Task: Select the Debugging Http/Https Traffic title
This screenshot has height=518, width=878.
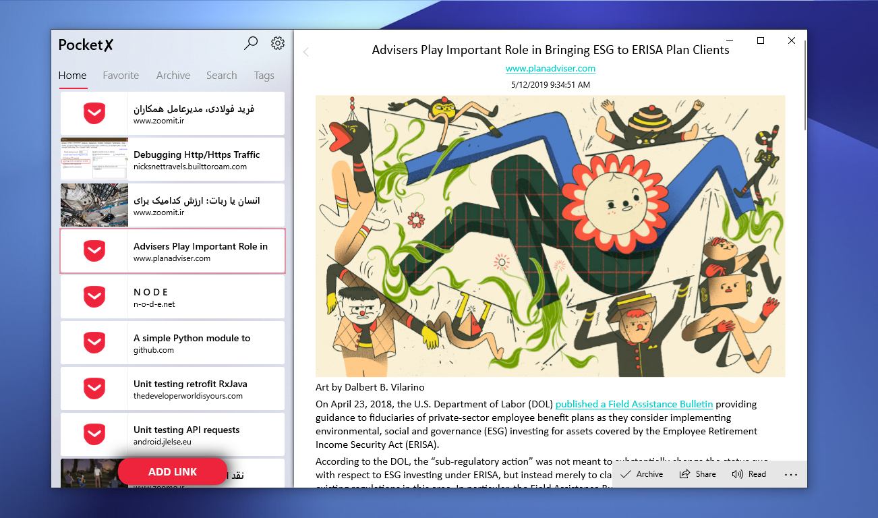Action: [196, 154]
